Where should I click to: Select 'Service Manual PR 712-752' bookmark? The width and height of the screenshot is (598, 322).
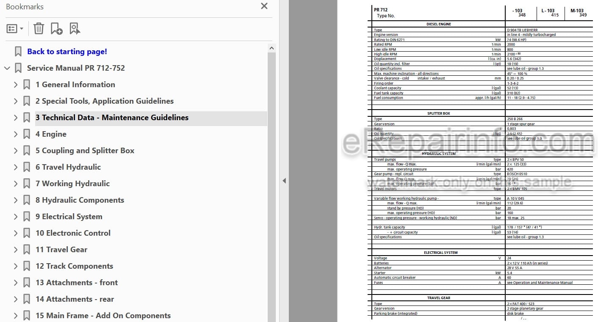(76, 68)
